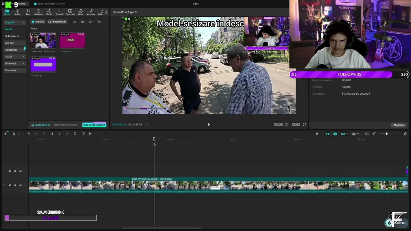
Task: Trim clip left of playhead
Action: coord(52,134)
